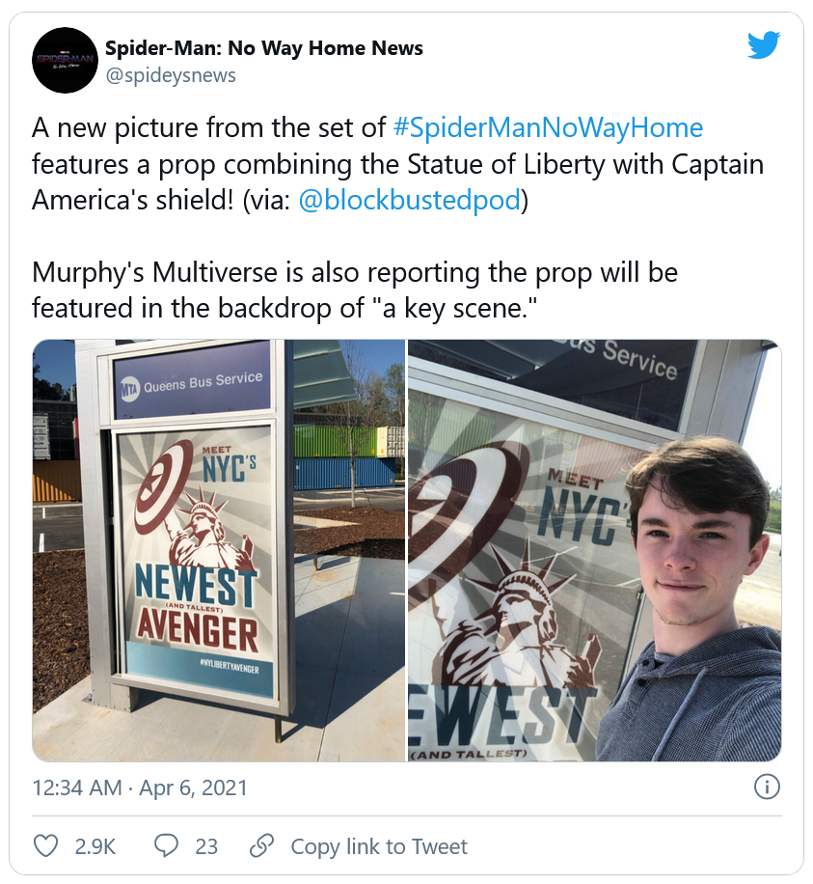Click the Queens Bus Service sign in photo

click(x=192, y=381)
